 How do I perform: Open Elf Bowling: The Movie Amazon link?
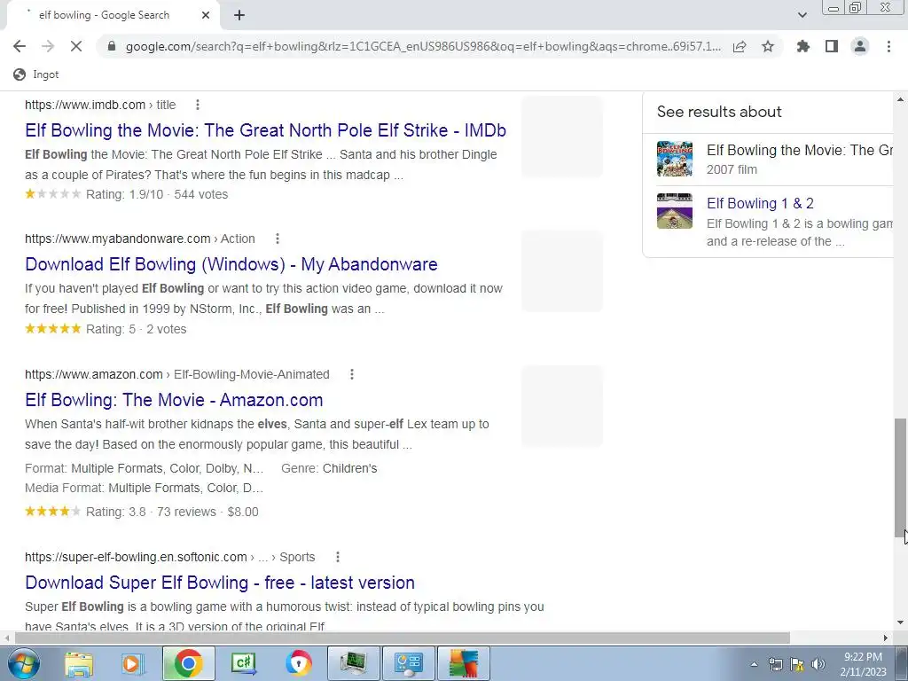click(174, 400)
